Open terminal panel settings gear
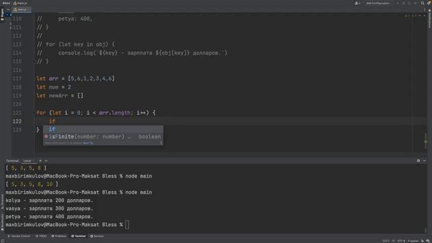 coord(418,161)
